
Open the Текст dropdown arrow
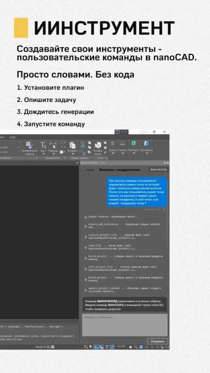[43, 153]
